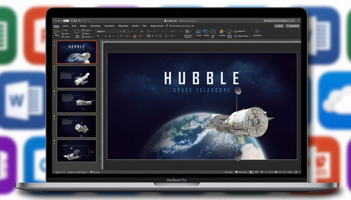Click the Redo arrow in title bar
Viewport: 351px width, 200px height.
(85, 21)
